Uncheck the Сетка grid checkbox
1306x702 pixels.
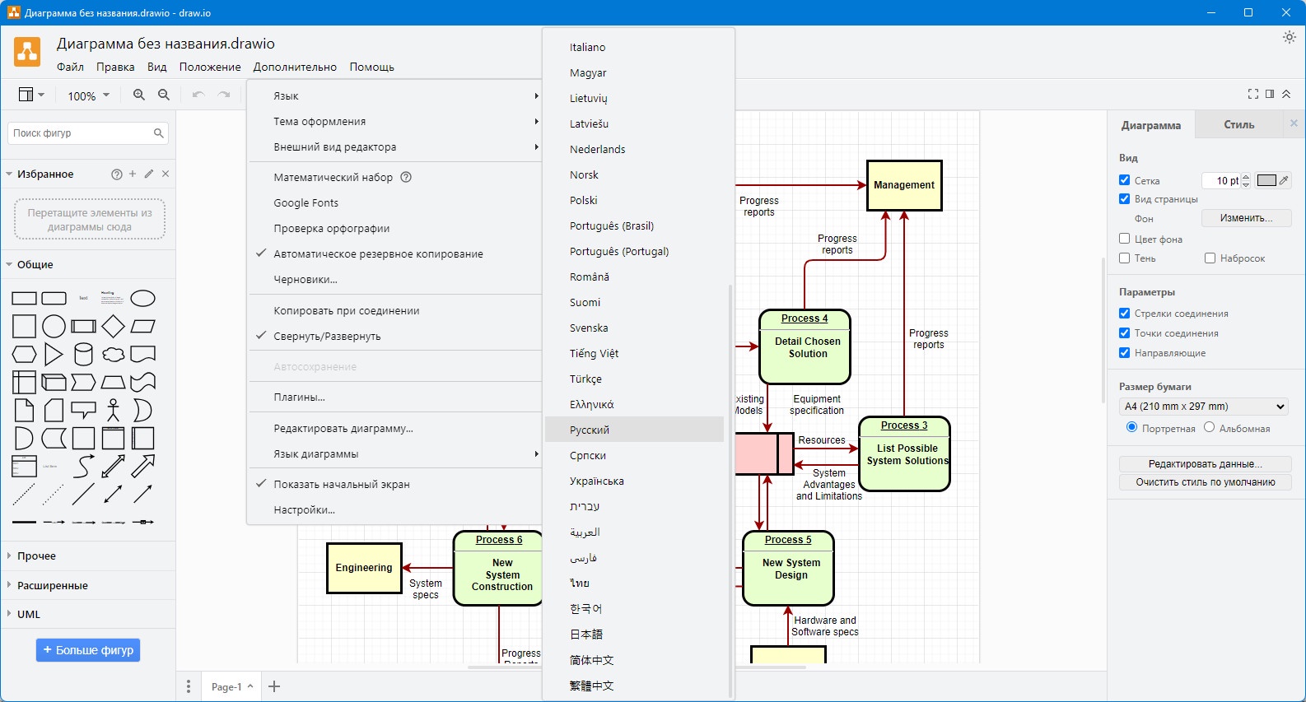click(x=1124, y=179)
